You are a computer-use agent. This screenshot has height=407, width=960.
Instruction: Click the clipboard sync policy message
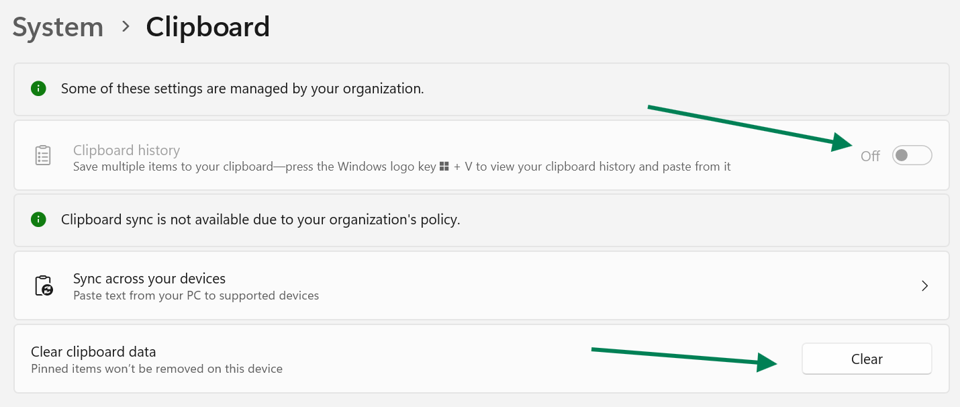tap(260, 220)
